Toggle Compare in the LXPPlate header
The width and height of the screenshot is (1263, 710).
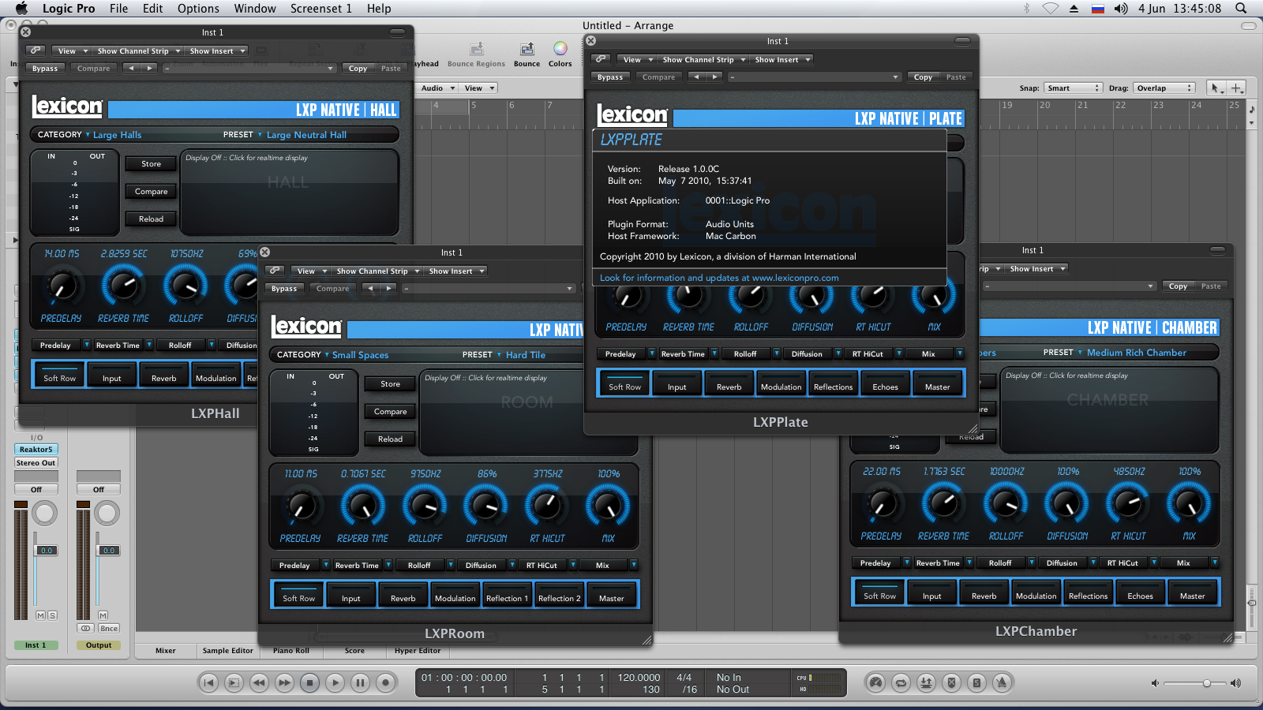(x=658, y=77)
